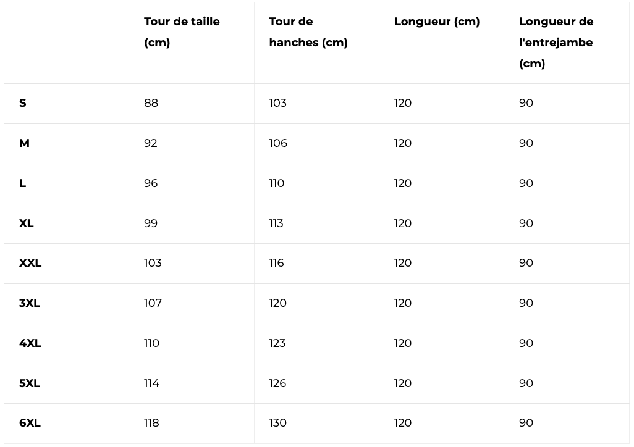Image resolution: width=634 pixels, height=447 pixels.
Task: Click the 6XL size row label
Action: pyautogui.click(x=30, y=423)
